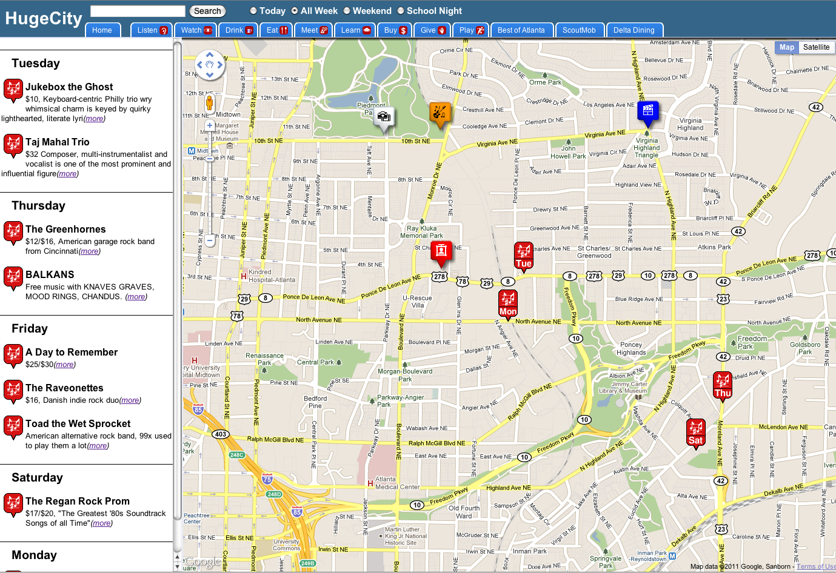This screenshot has height=573, width=836.
Task: Click the HugeCity logo
Action: 44,18
